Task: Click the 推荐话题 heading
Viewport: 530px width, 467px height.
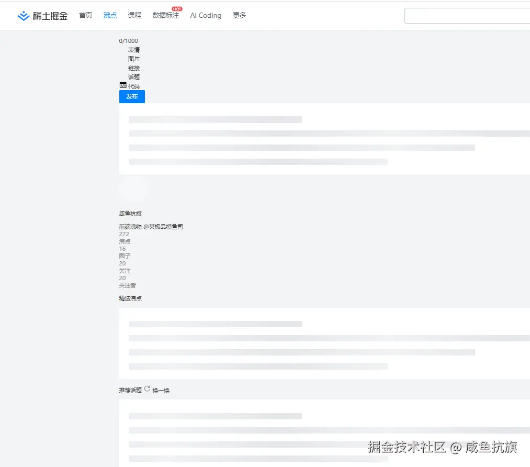Action: 130,390
